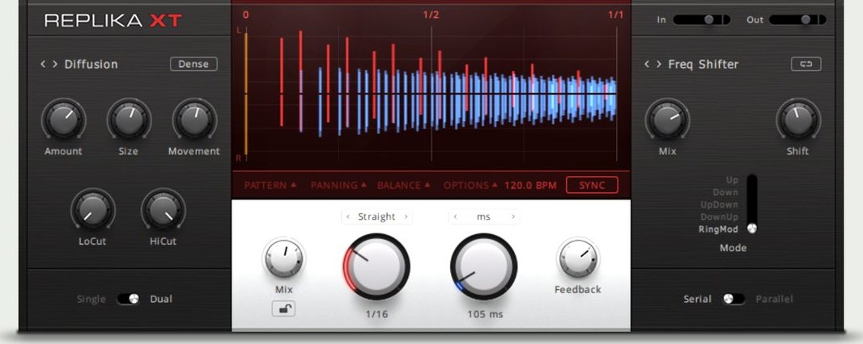The image size is (863, 344).
Task: Open the Straight timing mode selector
Action: (376, 216)
